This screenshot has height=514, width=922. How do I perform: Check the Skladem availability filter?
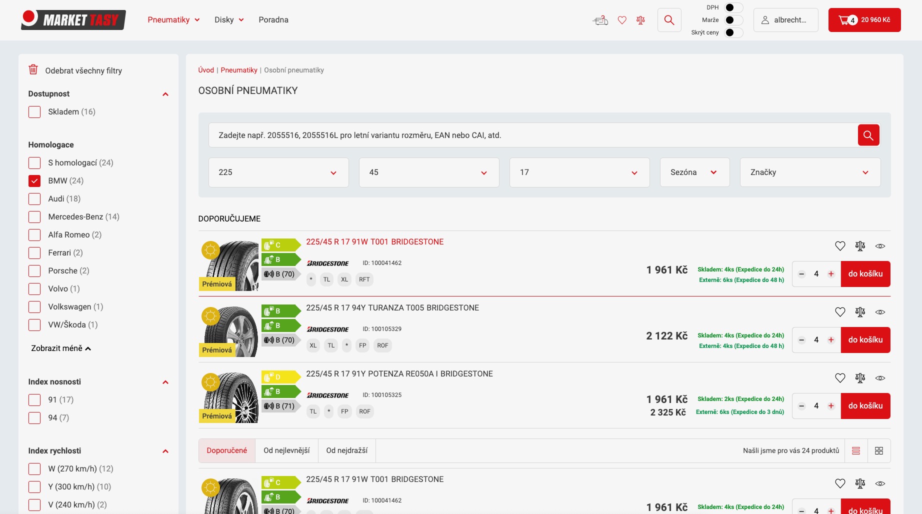click(34, 112)
